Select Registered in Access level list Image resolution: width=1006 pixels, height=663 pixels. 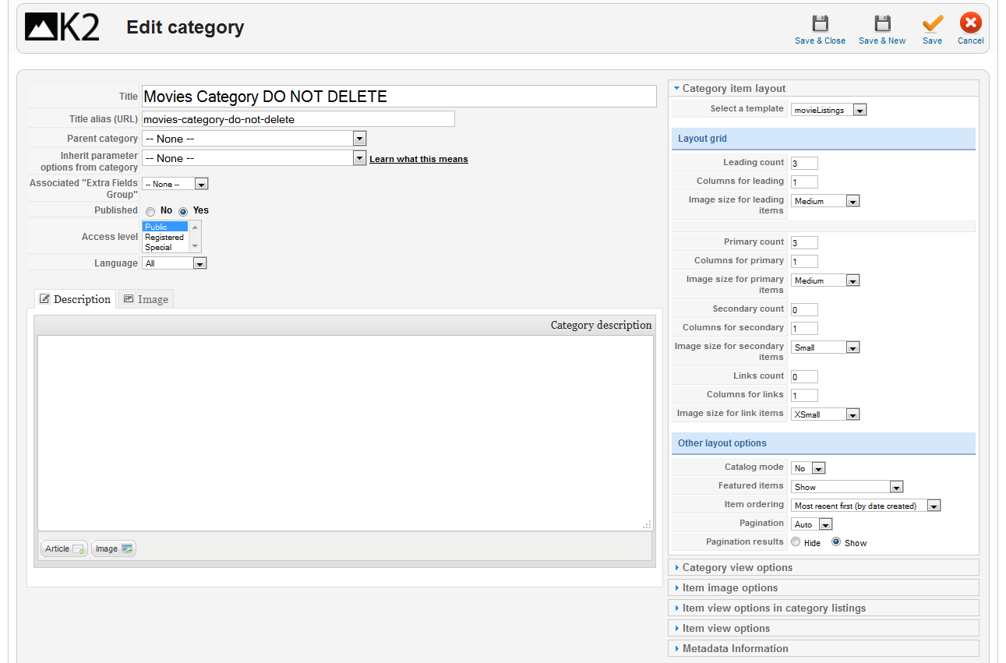click(166, 237)
